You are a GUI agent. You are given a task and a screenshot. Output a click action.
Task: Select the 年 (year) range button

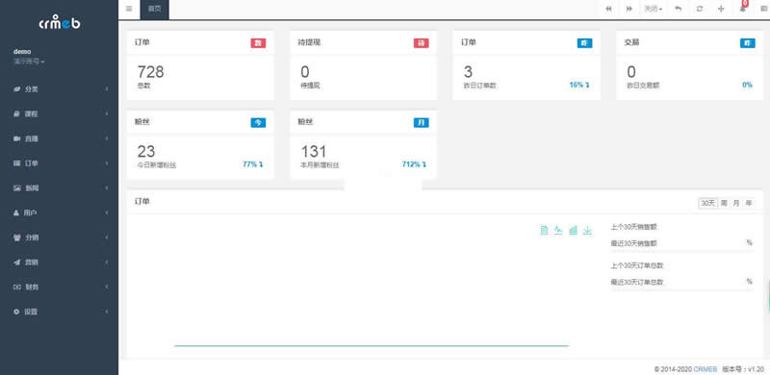[749, 203]
